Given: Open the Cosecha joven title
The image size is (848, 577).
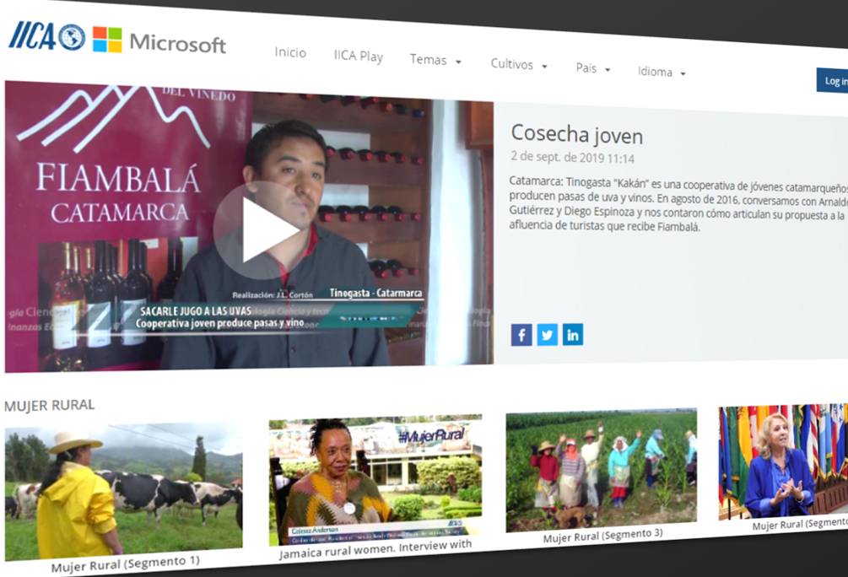Looking at the screenshot, I should point(576,134).
